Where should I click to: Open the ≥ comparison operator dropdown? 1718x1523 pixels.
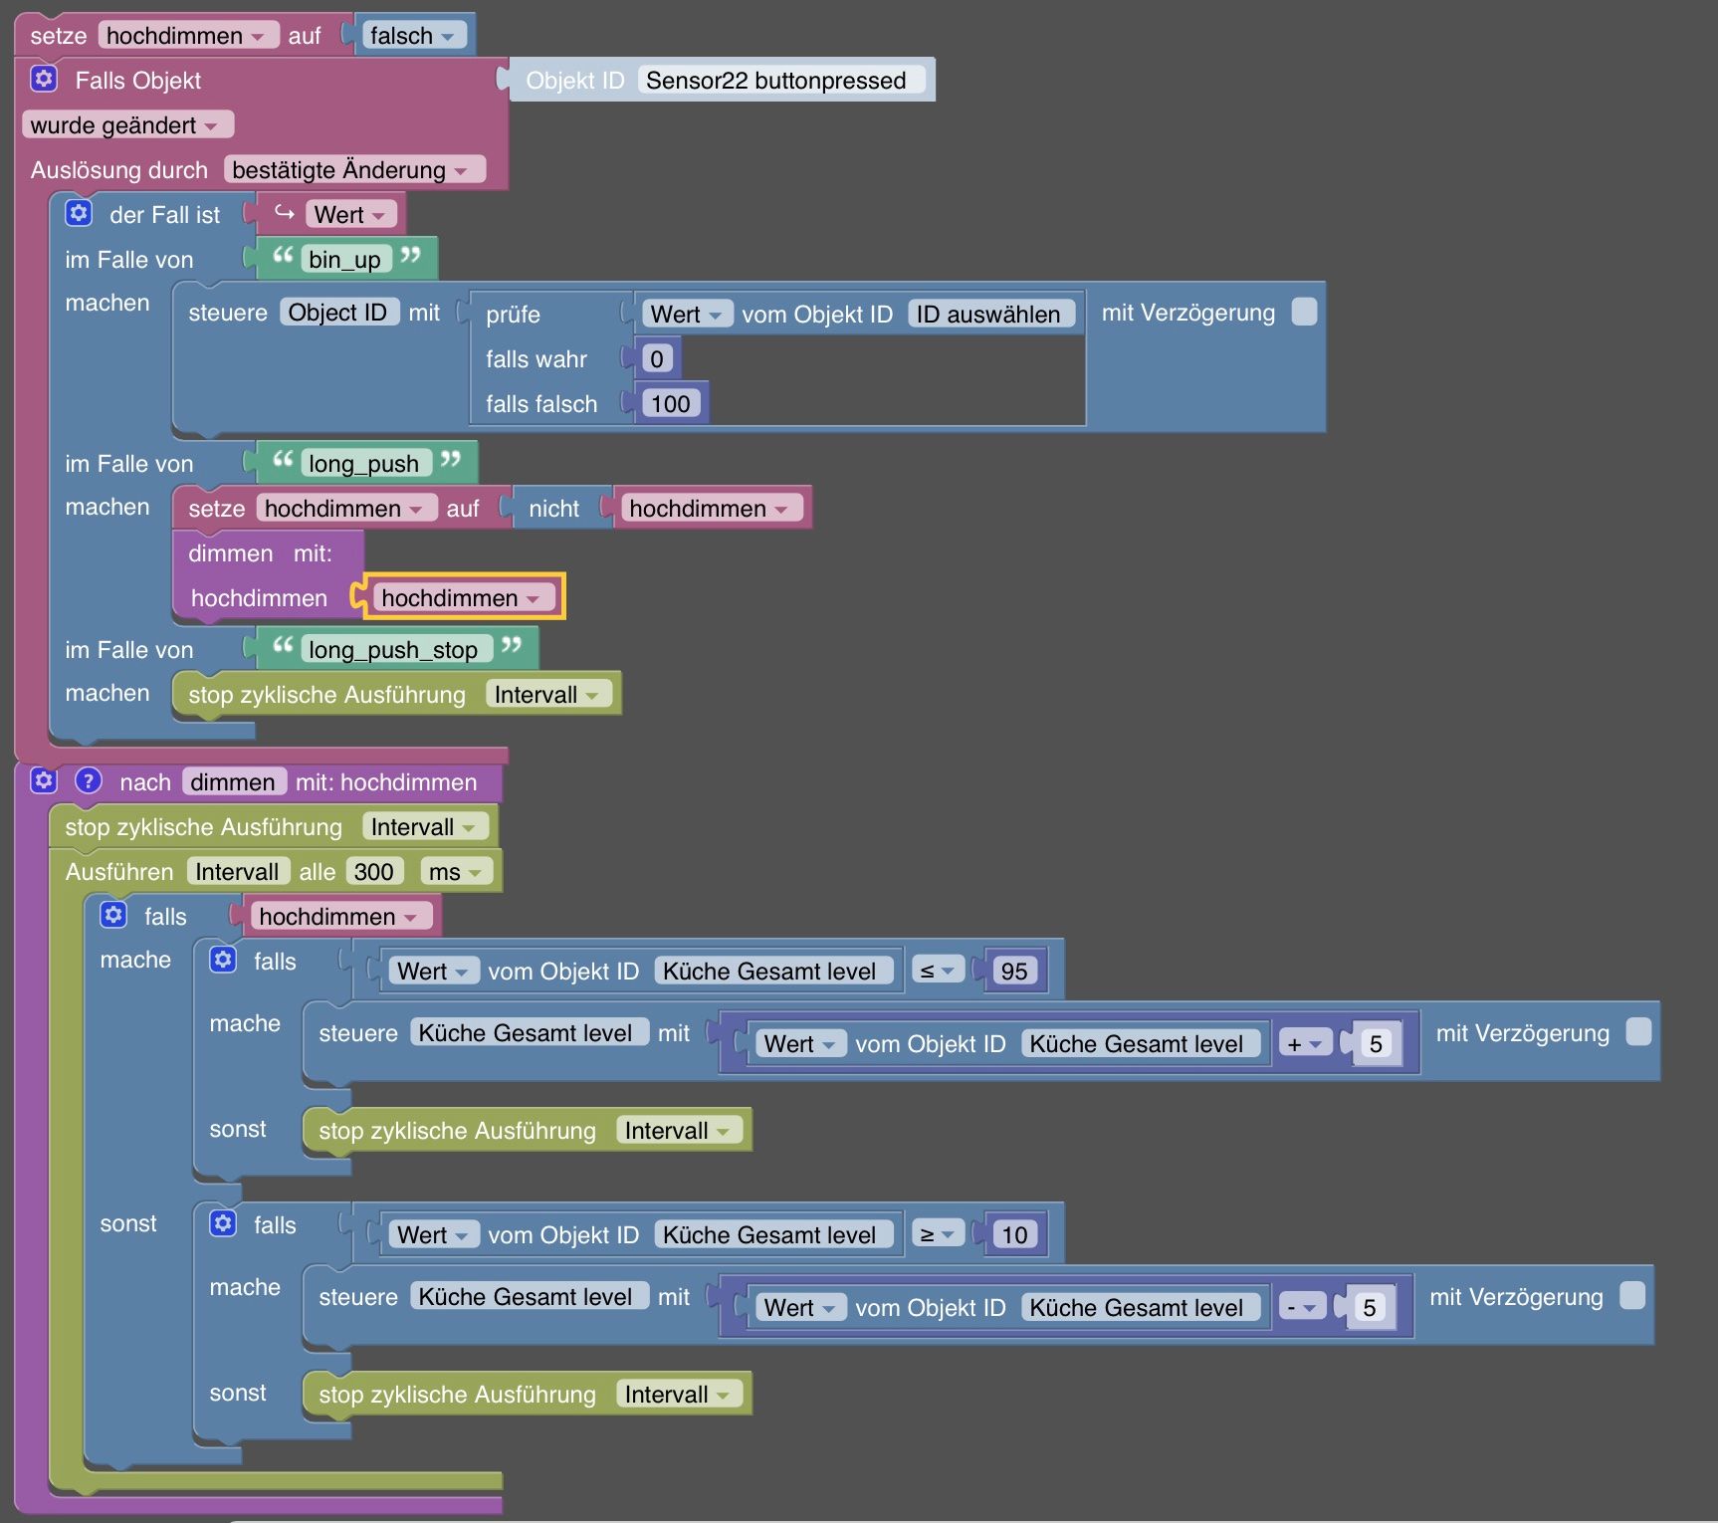click(x=938, y=1234)
